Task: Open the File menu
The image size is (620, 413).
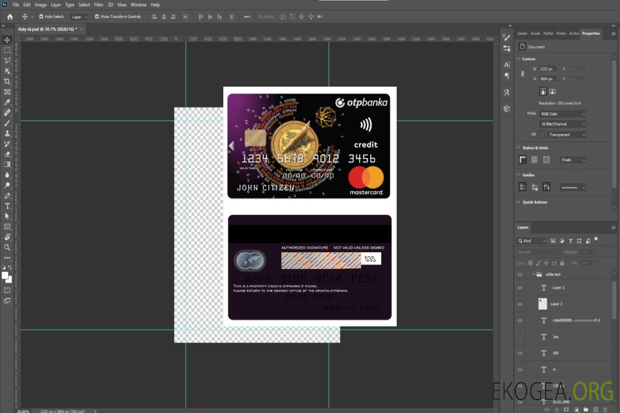Action: [15, 5]
